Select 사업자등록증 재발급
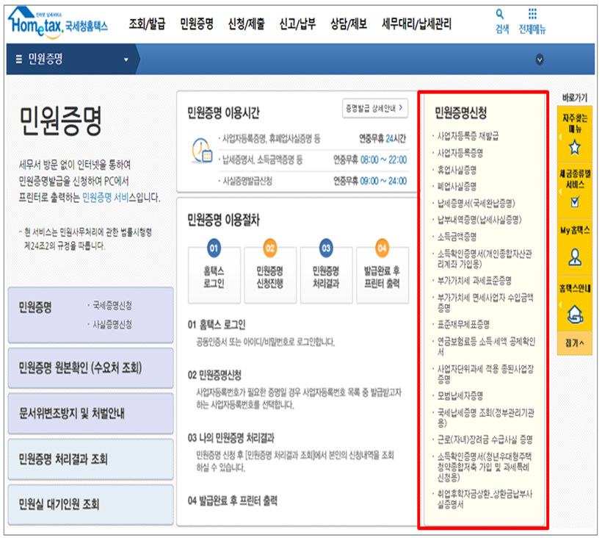The width and height of the screenshot is (602, 538). [468, 136]
